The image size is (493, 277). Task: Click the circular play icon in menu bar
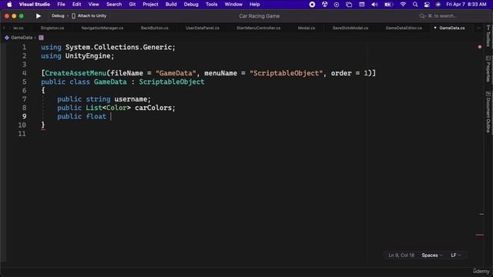click(337, 5)
